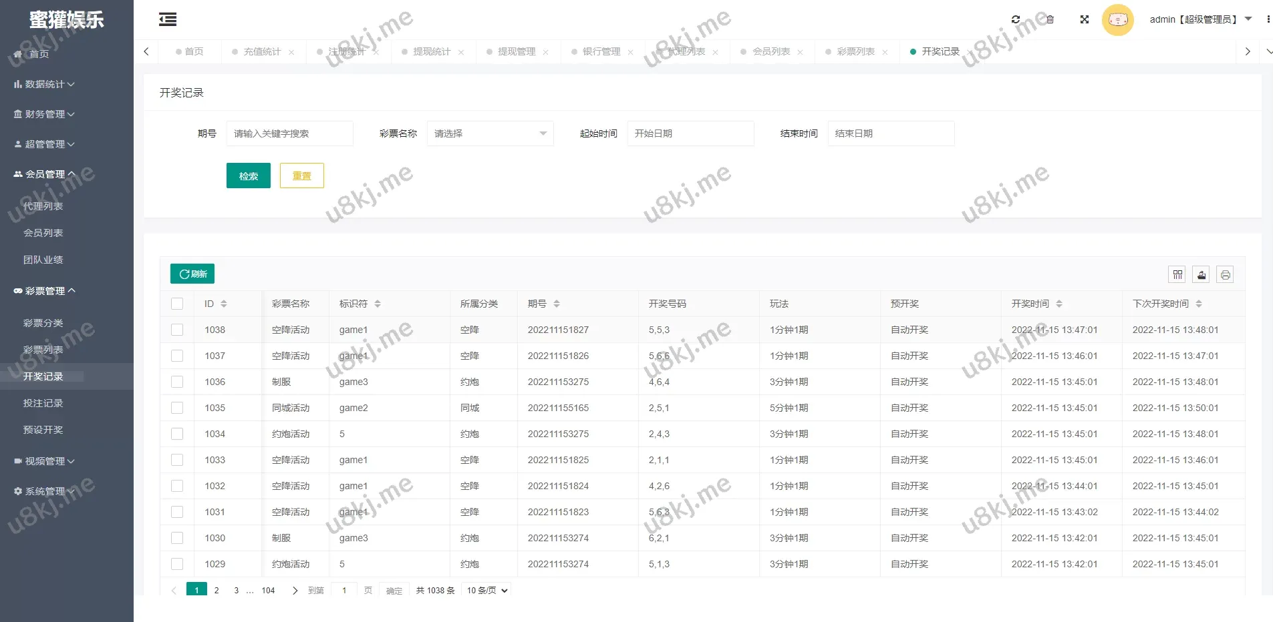The height and width of the screenshot is (622, 1273).
Task: Click the green 检索 search button
Action: click(x=248, y=176)
